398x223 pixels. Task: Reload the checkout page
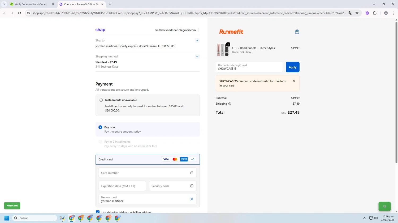(19, 13)
